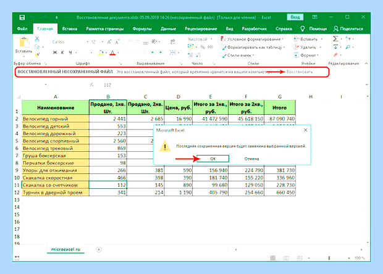Switch to Page Break Preview in status bar
Viewport: 383px width, 274px height.
click(300, 258)
